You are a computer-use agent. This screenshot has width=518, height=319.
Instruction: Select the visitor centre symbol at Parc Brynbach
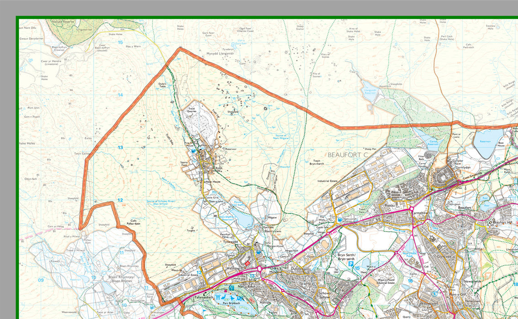232,288
